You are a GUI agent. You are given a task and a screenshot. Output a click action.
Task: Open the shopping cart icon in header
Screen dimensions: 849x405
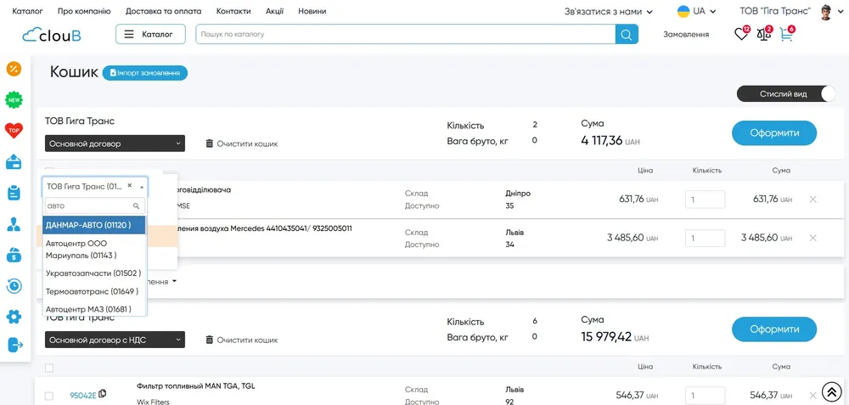coord(786,34)
